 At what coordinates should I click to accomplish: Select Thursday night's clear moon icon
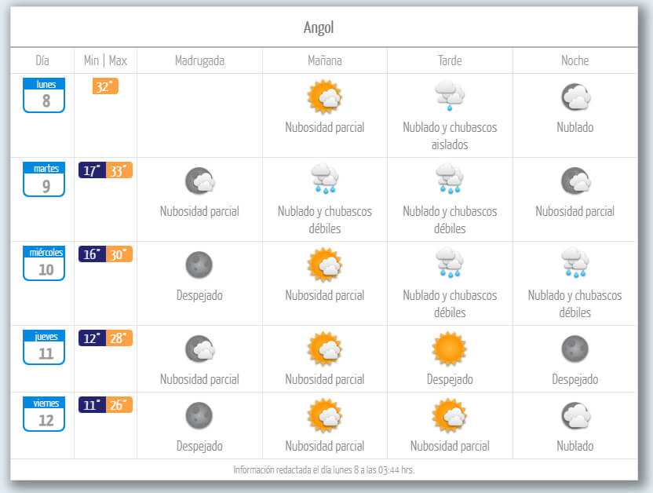[x=575, y=349]
